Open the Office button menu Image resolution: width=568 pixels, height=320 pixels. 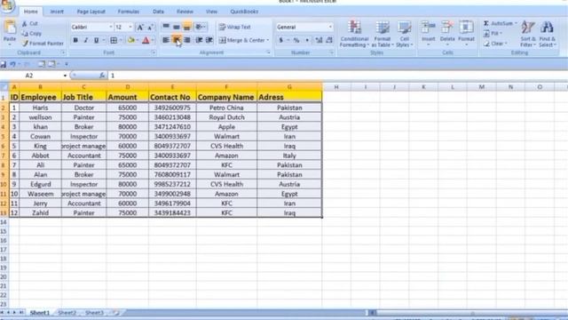(x=7, y=6)
